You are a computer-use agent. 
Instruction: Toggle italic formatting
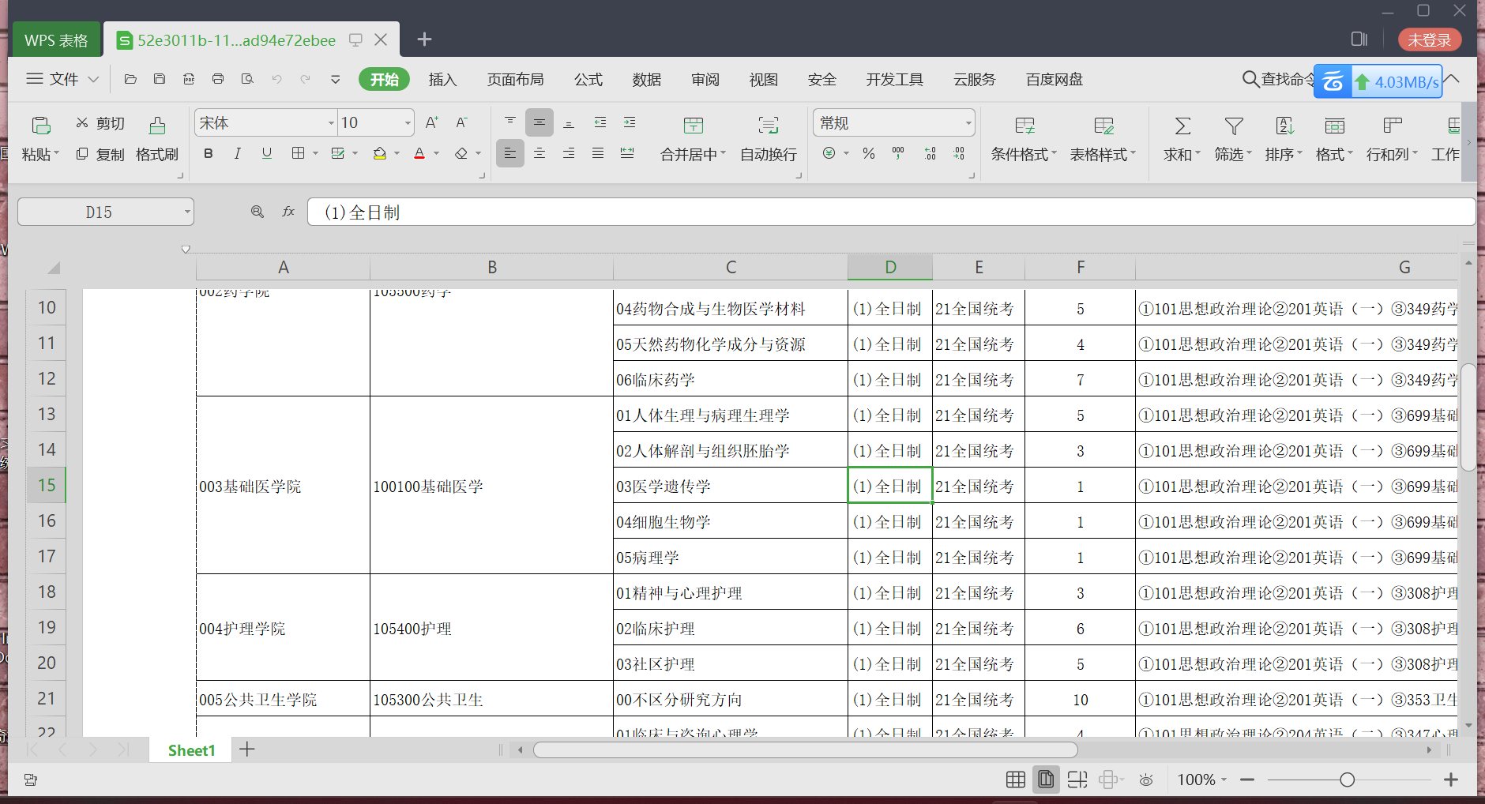click(x=237, y=153)
